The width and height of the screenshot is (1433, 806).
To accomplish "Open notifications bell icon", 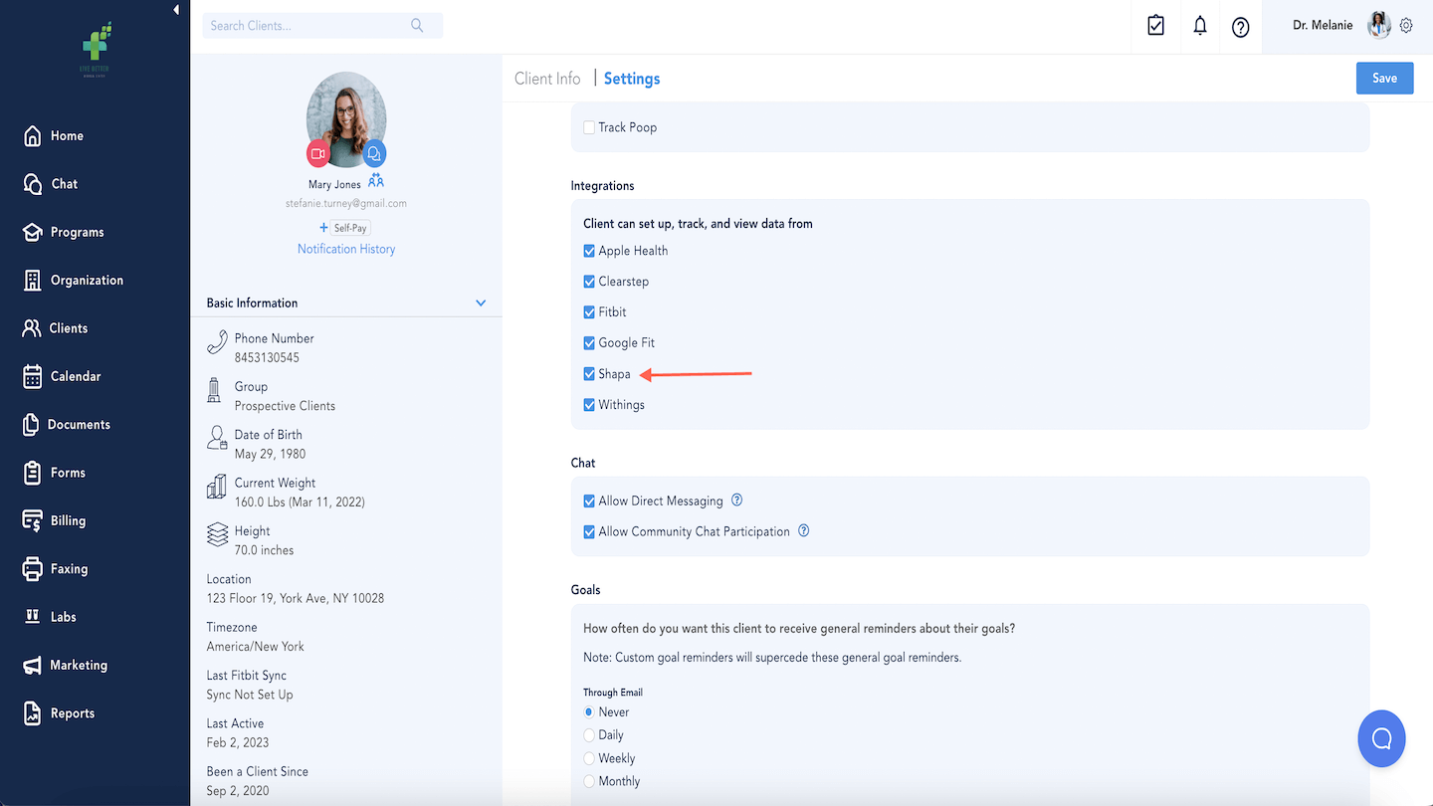I will coord(1200,26).
